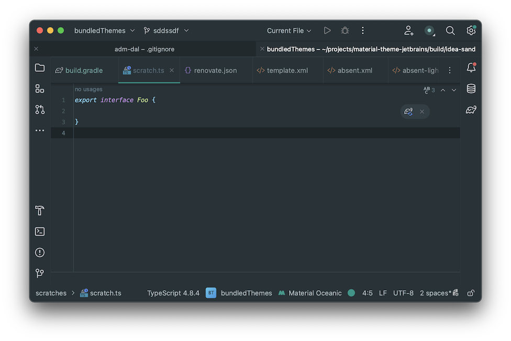Open Search Everywhere magnifier
This screenshot has width=511, height=341.
click(x=450, y=30)
